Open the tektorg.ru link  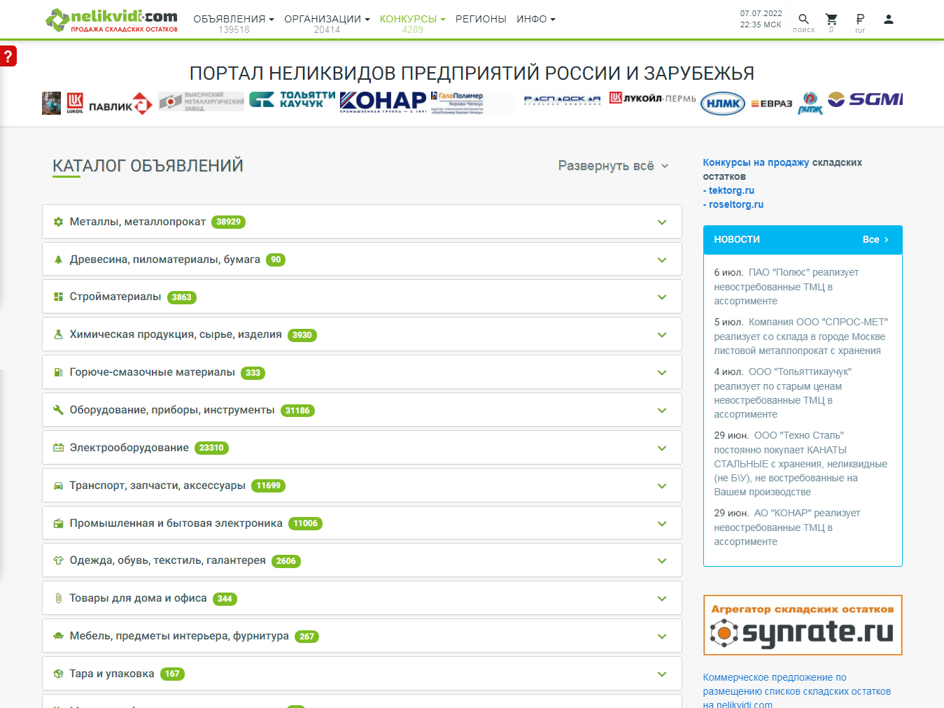[x=731, y=190]
